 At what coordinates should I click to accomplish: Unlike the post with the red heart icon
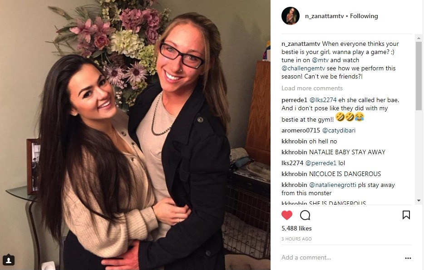click(286, 215)
